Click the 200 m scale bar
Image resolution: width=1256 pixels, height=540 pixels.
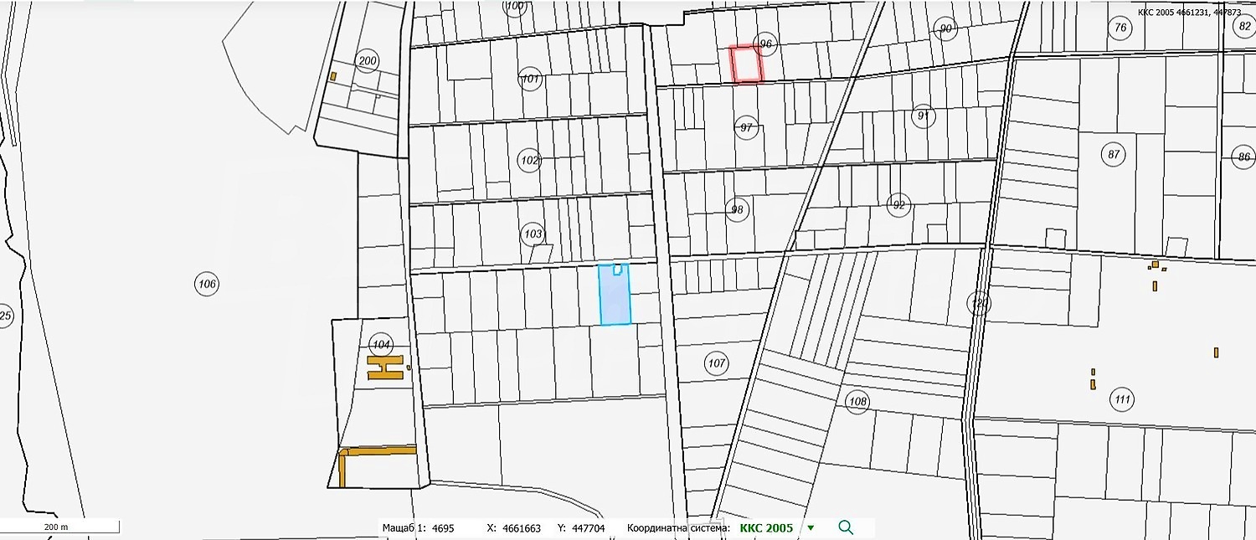point(59,527)
